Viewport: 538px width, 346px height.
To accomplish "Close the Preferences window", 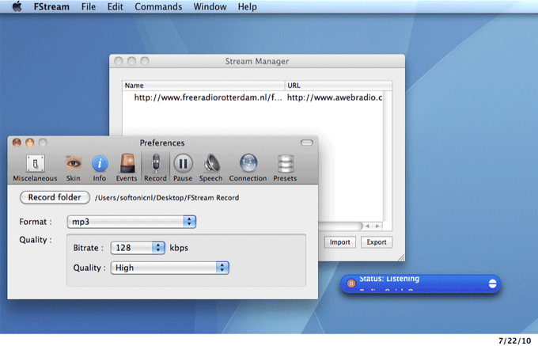I will [x=17, y=143].
